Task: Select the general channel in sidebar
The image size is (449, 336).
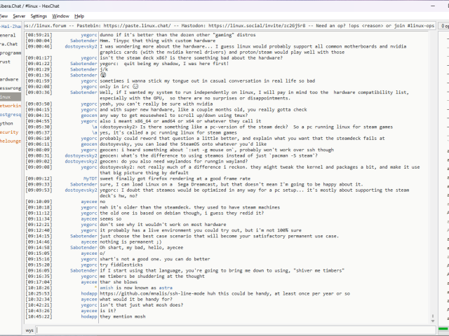Action: coord(8,34)
